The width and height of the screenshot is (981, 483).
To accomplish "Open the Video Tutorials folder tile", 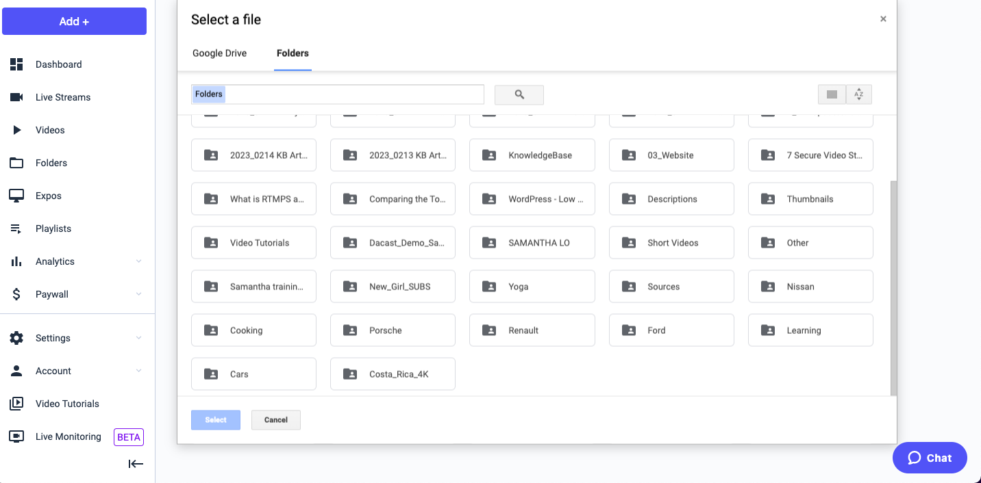I will (x=253, y=243).
